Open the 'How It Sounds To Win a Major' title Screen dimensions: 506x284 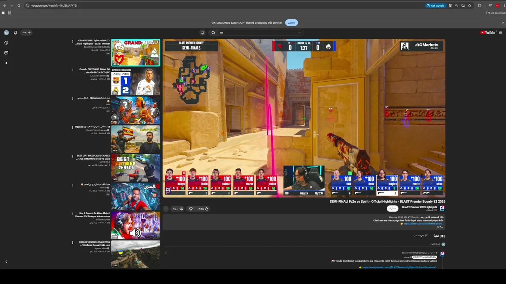coord(93,215)
